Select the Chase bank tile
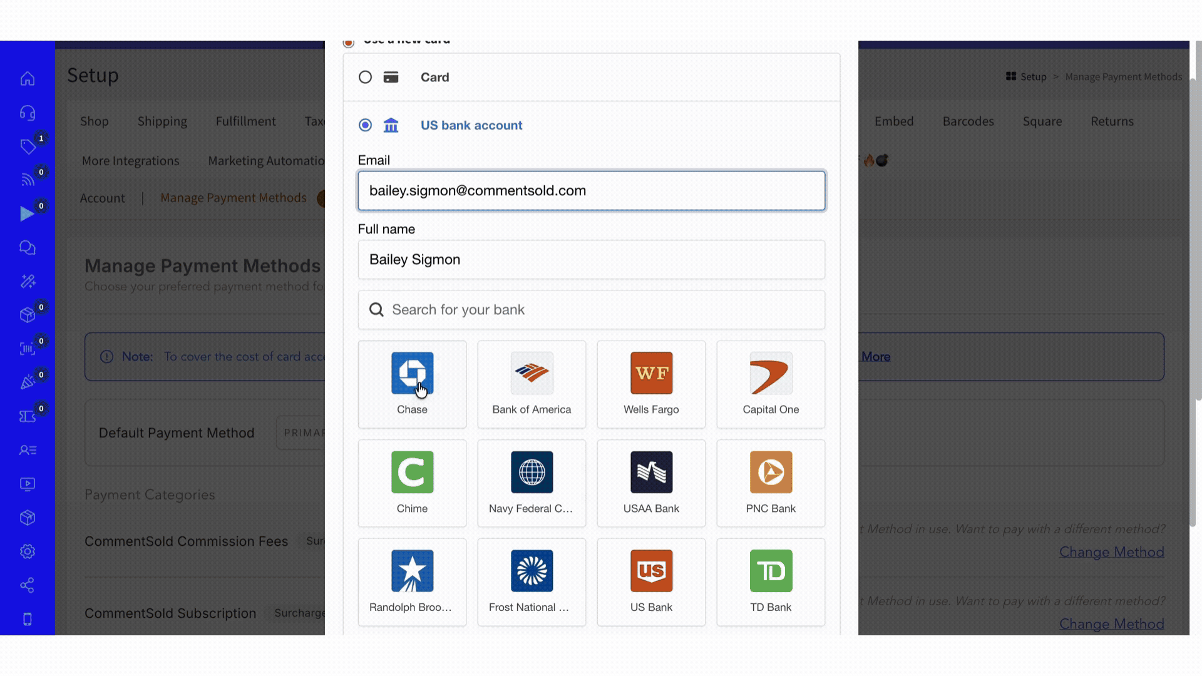This screenshot has width=1202, height=676. (x=412, y=384)
